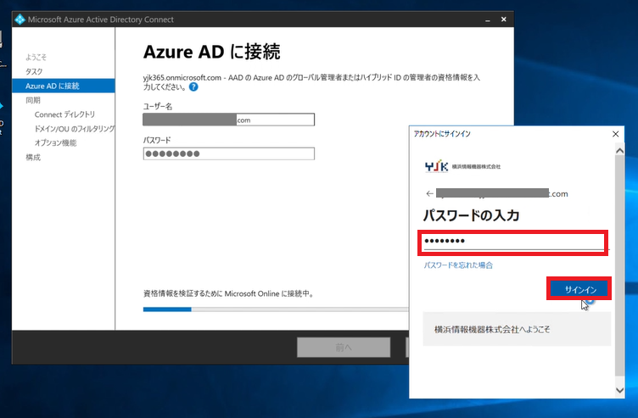
Task: Minimize the Azure AD Connect window
Action: pos(488,20)
